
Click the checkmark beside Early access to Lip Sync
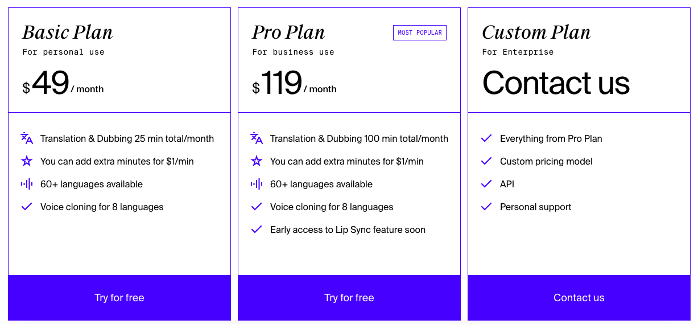pyautogui.click(x=257, y=229)
